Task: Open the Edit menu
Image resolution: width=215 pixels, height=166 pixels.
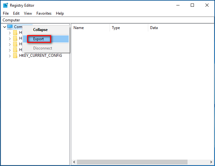Action: [16, 13]
